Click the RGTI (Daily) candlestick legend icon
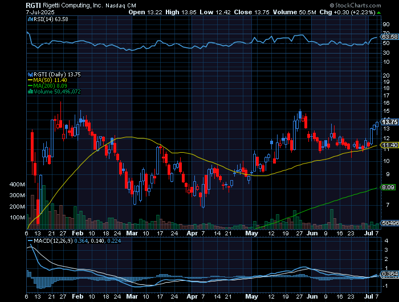The height and width of the screenshot is (302, 399). click(x=30, y=75)
